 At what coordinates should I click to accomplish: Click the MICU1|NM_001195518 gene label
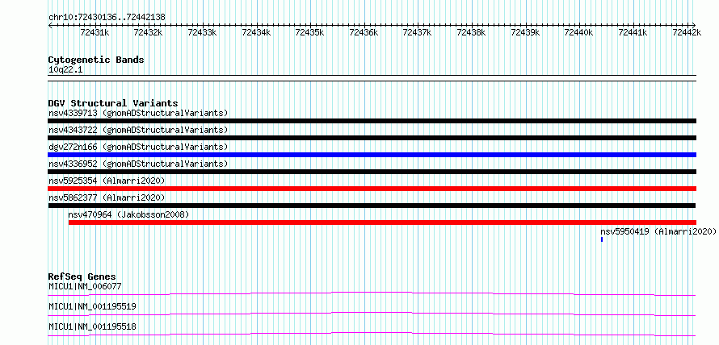click(x=92, y=326)
